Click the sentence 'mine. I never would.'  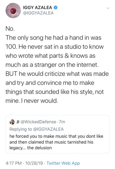click(32, 101)
